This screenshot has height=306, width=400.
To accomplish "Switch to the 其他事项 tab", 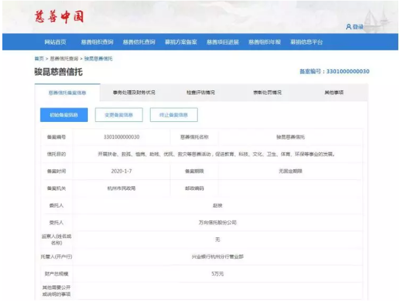I will 334,93.
